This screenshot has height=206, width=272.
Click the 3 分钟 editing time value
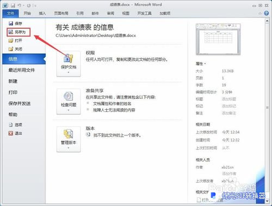(227, 92)
